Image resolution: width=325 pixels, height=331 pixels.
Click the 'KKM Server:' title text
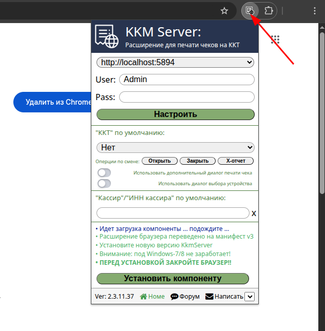pyautogui.click(x=163, y=32)
